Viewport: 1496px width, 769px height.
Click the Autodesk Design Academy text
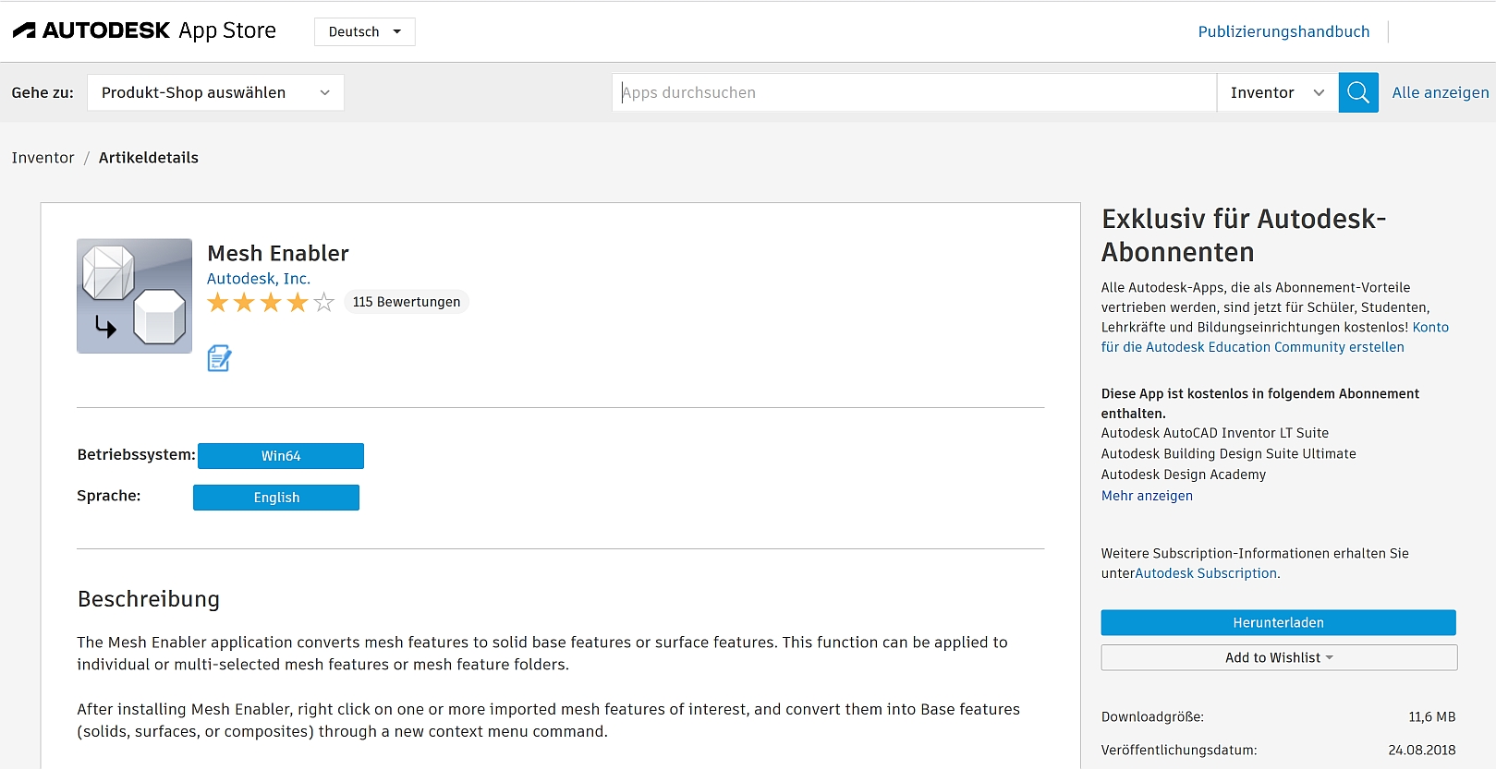click(x=1183, y=475)
